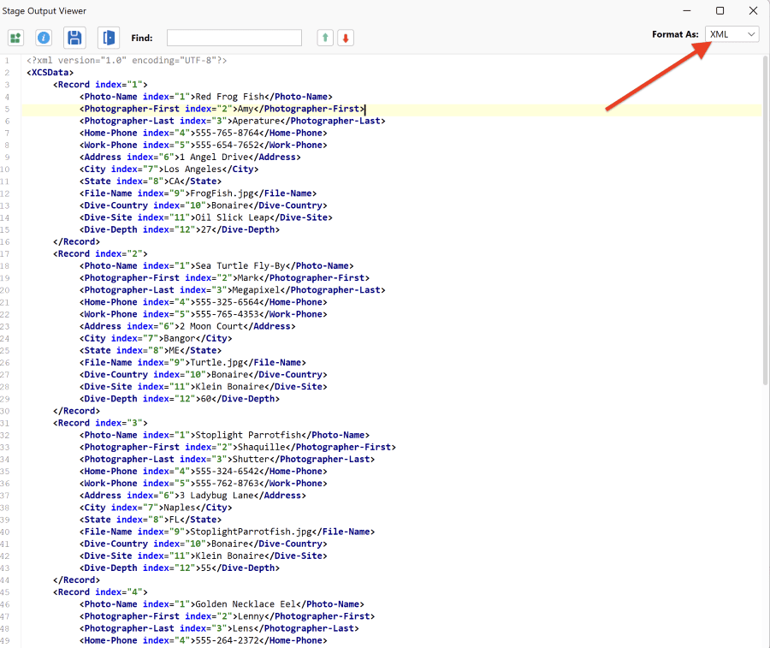The width and height of the screenshot is (770, 648).
Task: Find next match with red down arrow
Action: pyautogui.click(x=346, y=38)
